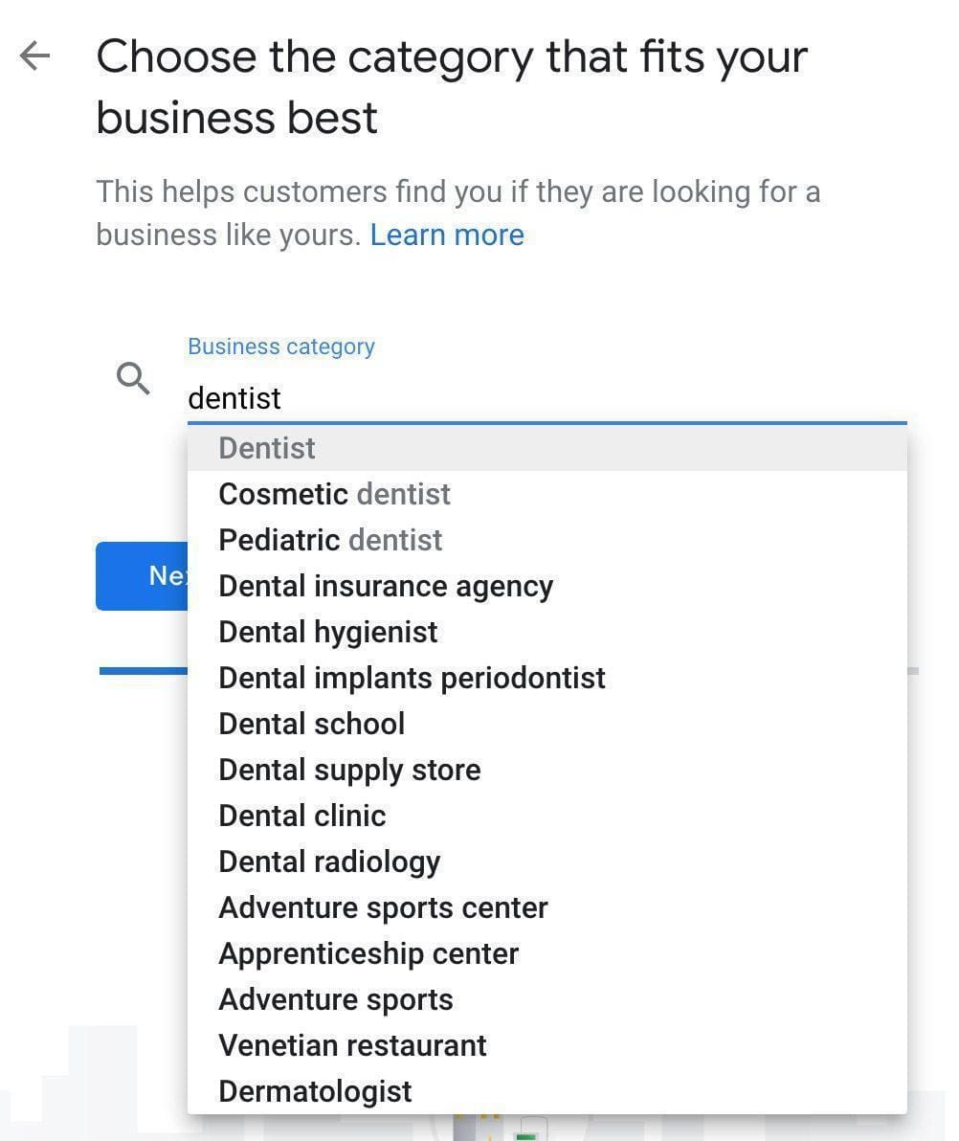Click the Adventure sports item
The height and width of the screenshot is (1141, 959).
click(335, 999)
